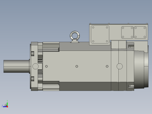Screen dimensions: 152x114
Task: Click the blue Z axis of the triad
Action: (x=5, y=107)
